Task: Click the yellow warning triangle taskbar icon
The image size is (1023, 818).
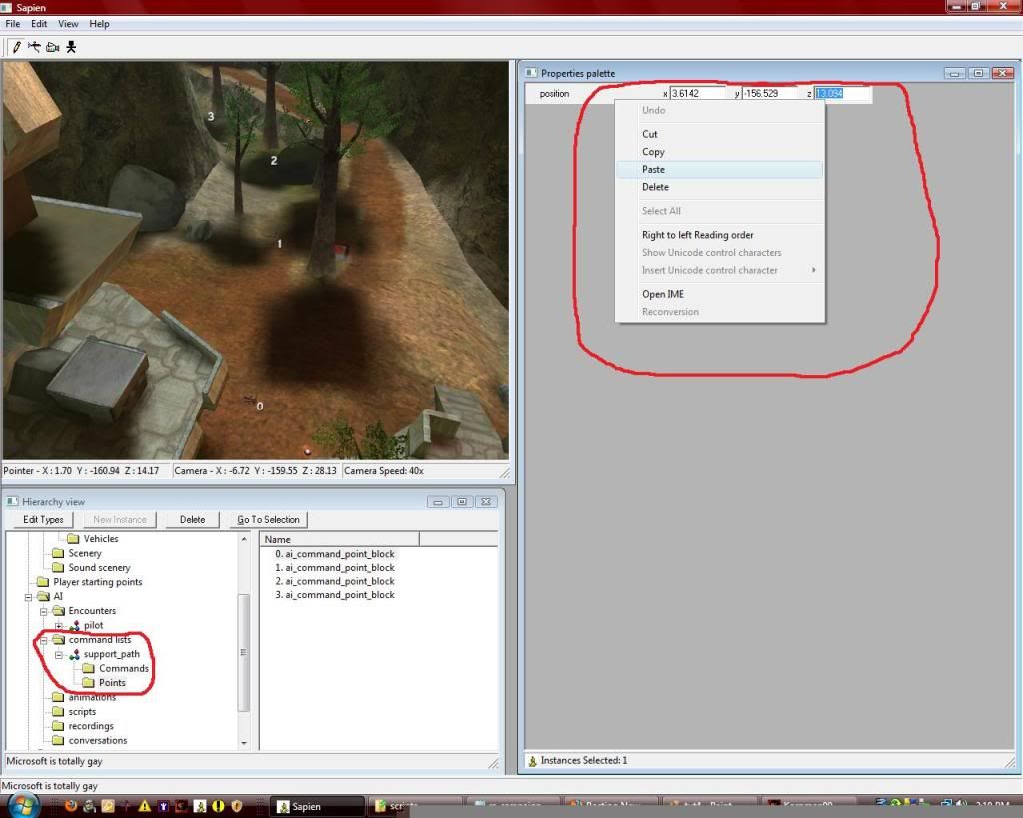Action: coord(145,806)
